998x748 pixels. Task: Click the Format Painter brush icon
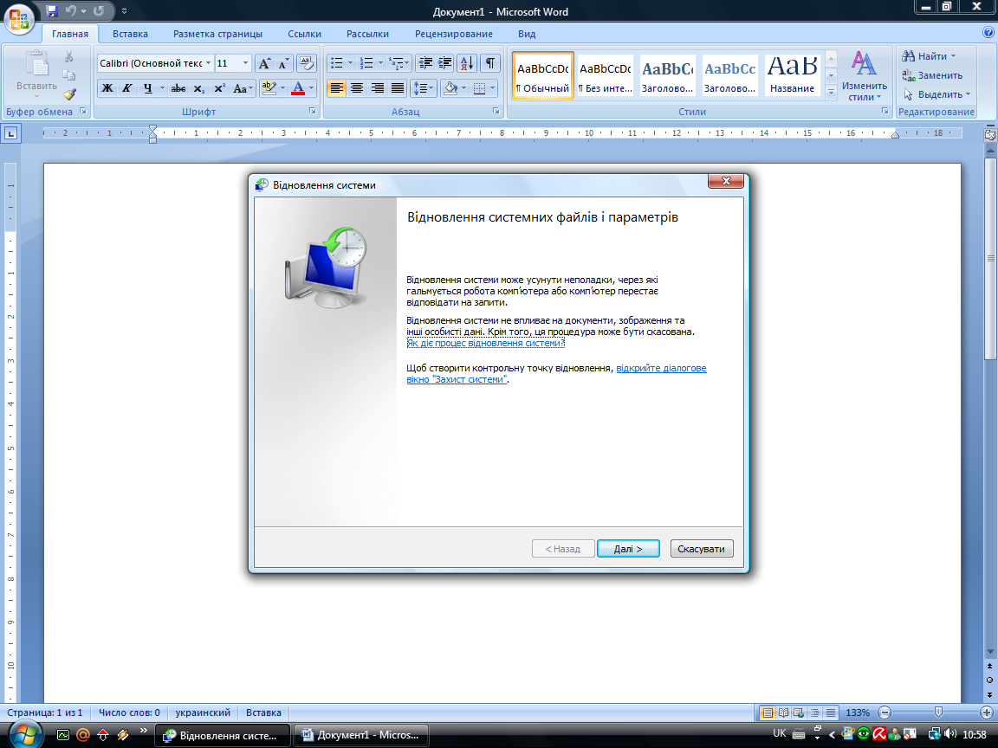69,94
